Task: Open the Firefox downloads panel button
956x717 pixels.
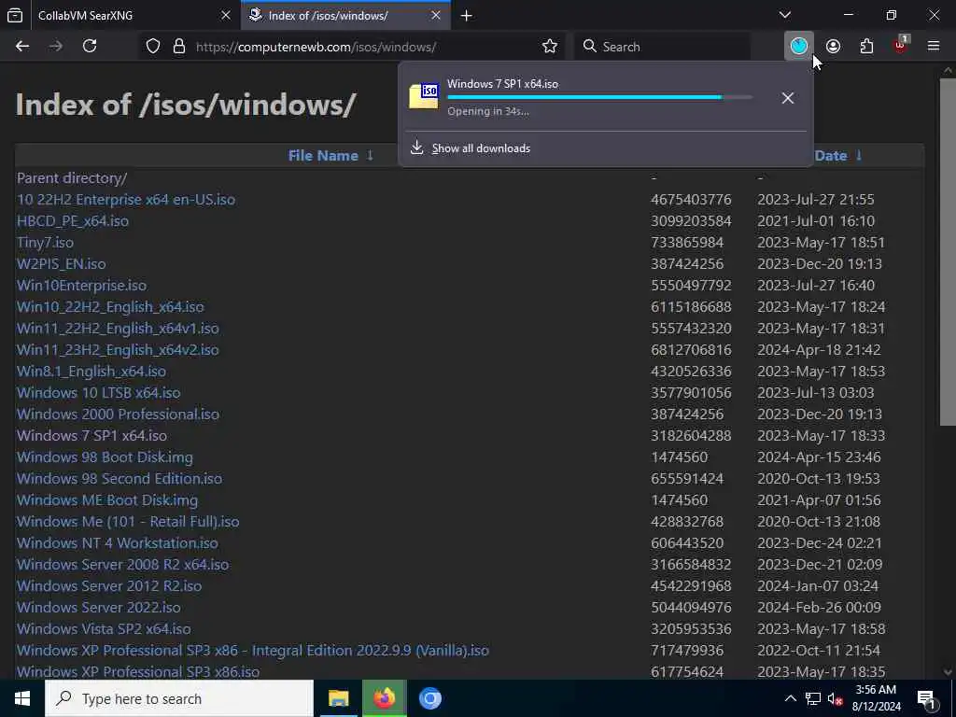Action: [x=799, y=46]
